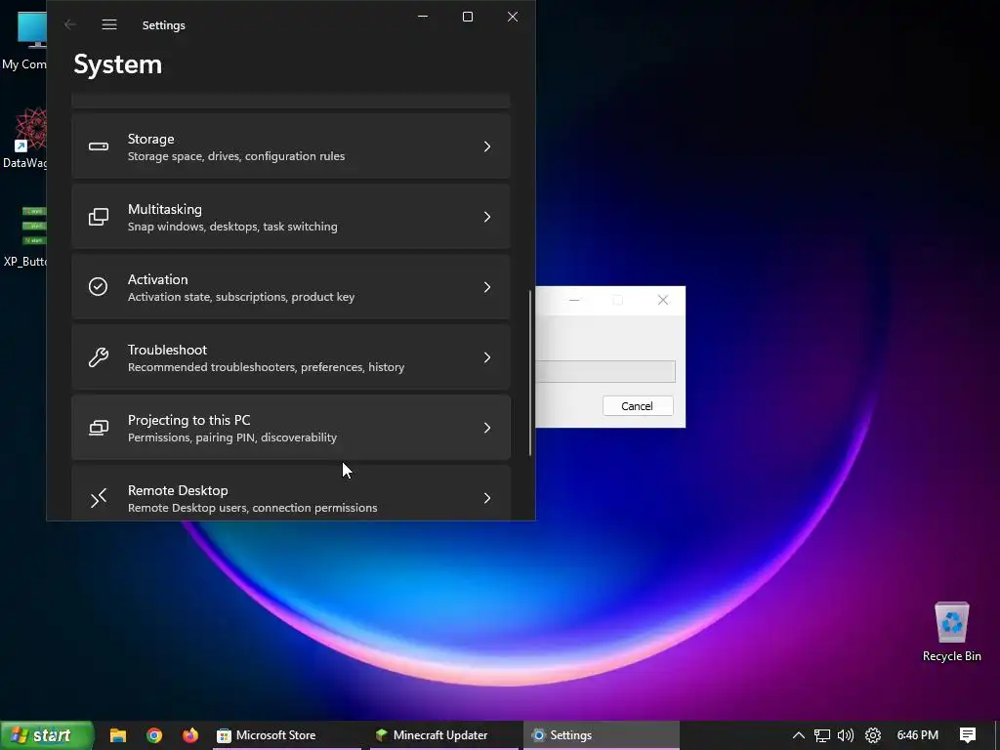This screenshot has height=750, width=1000.
Task: Open the network tray icon
Action: (822, 735)
